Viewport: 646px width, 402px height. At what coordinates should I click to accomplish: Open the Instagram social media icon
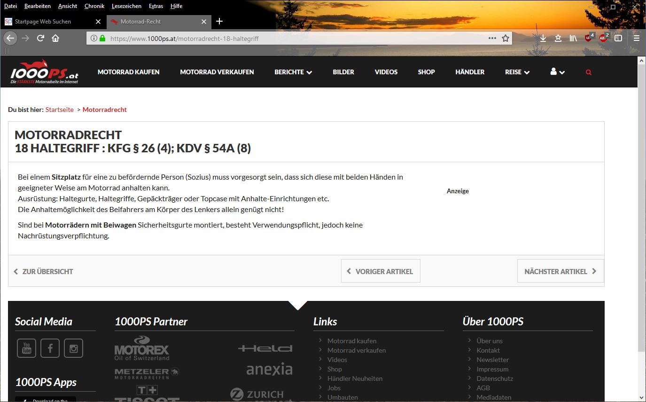73,348
